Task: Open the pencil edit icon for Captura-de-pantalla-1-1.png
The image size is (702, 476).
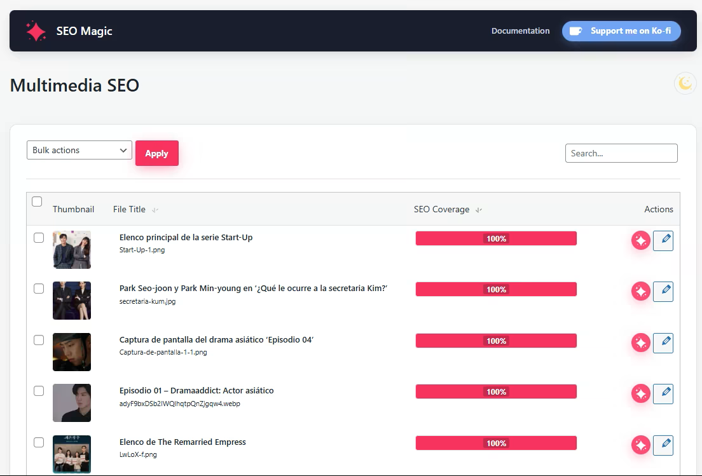Action: (663, 343)
